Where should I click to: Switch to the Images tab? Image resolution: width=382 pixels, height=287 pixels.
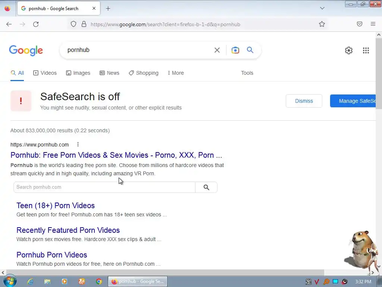click(x=78, y=73)
